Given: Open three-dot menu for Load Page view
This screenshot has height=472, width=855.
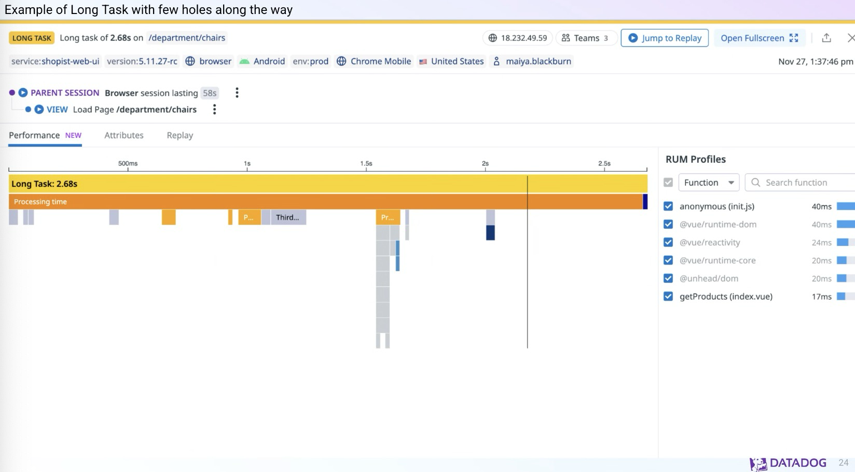Looking at the screenshot, I should click(x=214, y=109).
